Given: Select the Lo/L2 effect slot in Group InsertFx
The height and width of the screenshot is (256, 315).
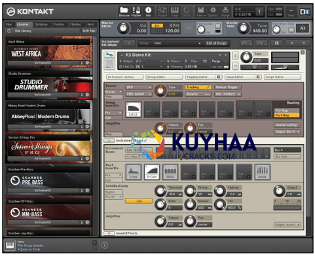Looking at the screenshot, I should pos(133,110).
